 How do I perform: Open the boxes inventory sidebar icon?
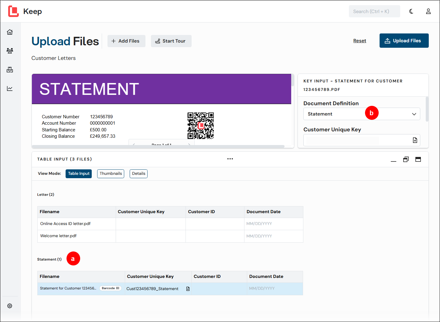click(x=10, y=70)
